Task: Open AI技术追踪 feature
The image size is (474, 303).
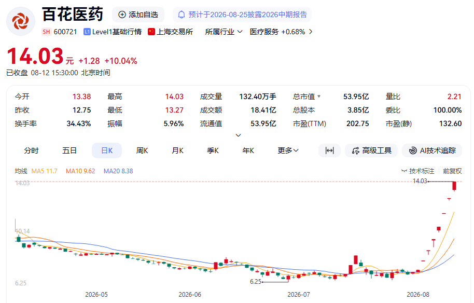Action: pyautogui.click(x=432, y=150)
